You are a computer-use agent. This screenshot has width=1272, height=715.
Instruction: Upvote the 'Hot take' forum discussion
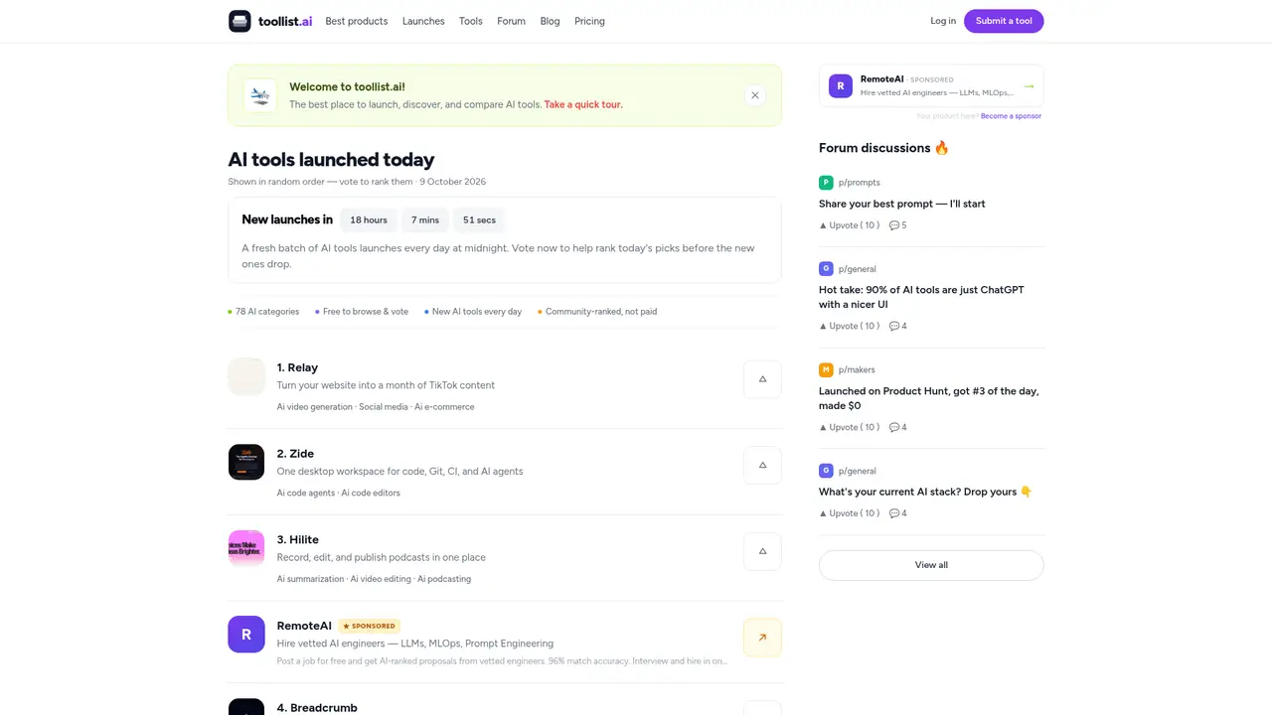[849, 326]
